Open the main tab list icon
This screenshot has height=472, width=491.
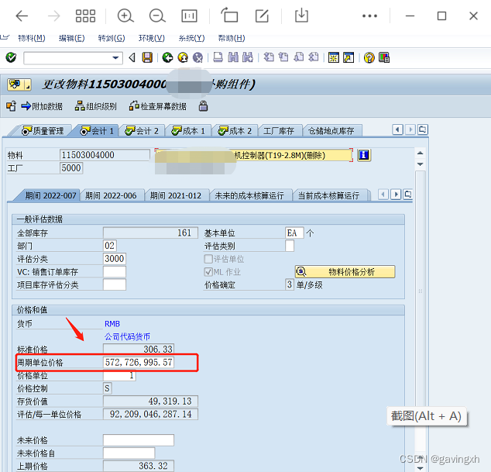(422, 129)
